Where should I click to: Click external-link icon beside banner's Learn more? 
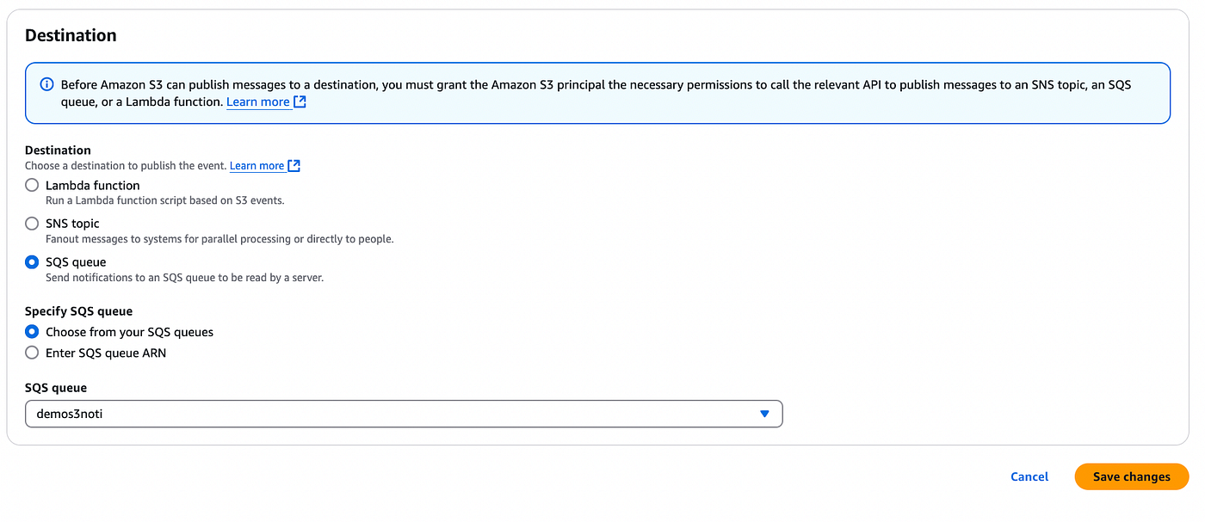tap(300, 101)
